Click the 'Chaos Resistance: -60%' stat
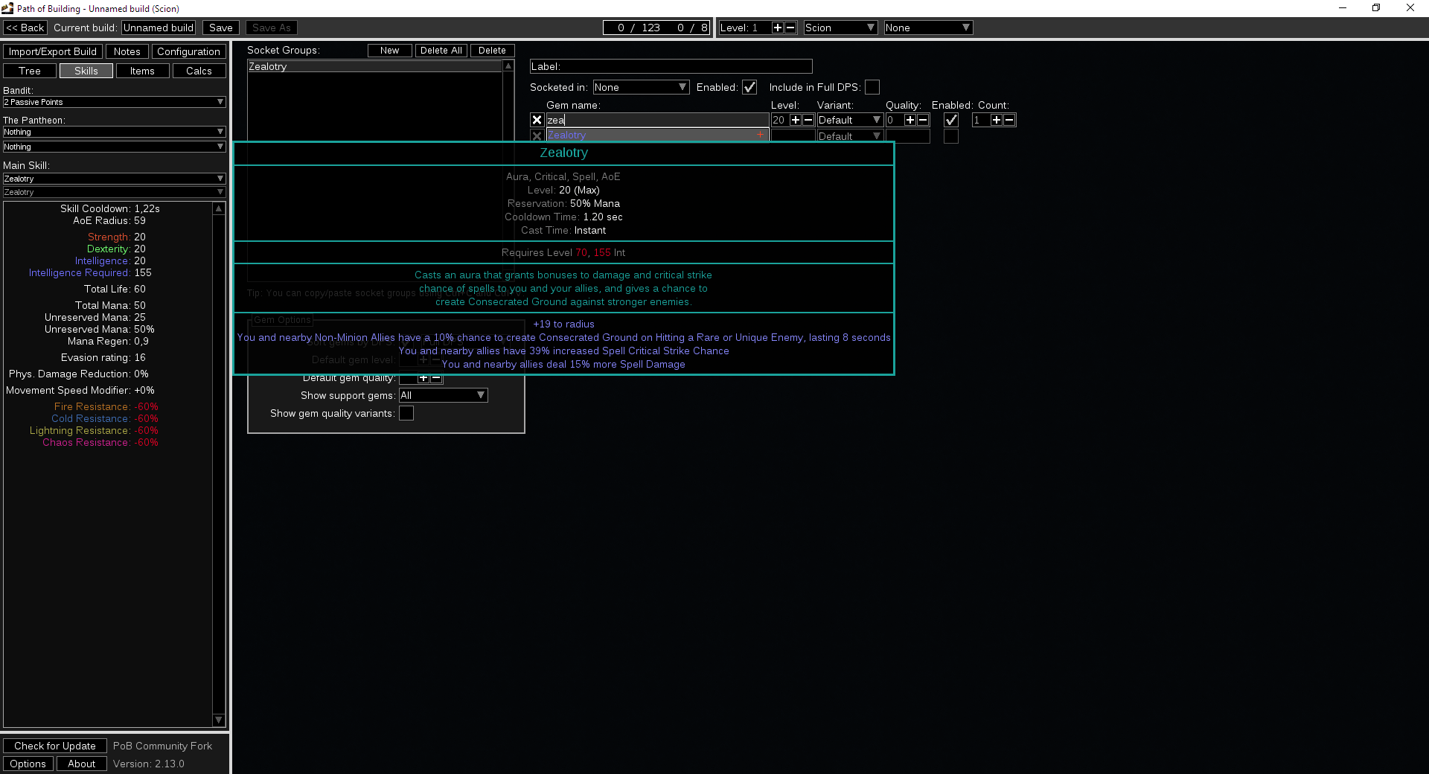 pyautogui.click(x=100, y=443)
